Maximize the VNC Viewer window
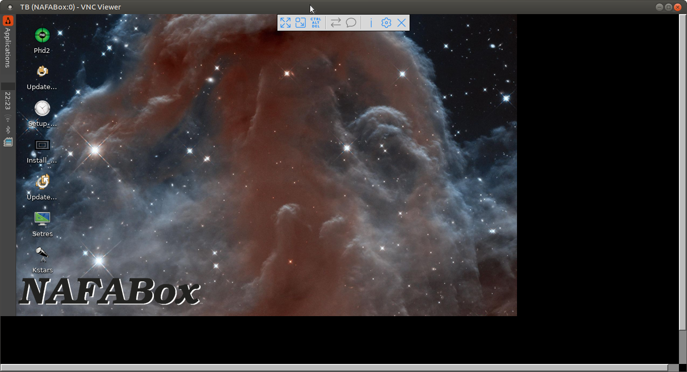 (668, 7)
